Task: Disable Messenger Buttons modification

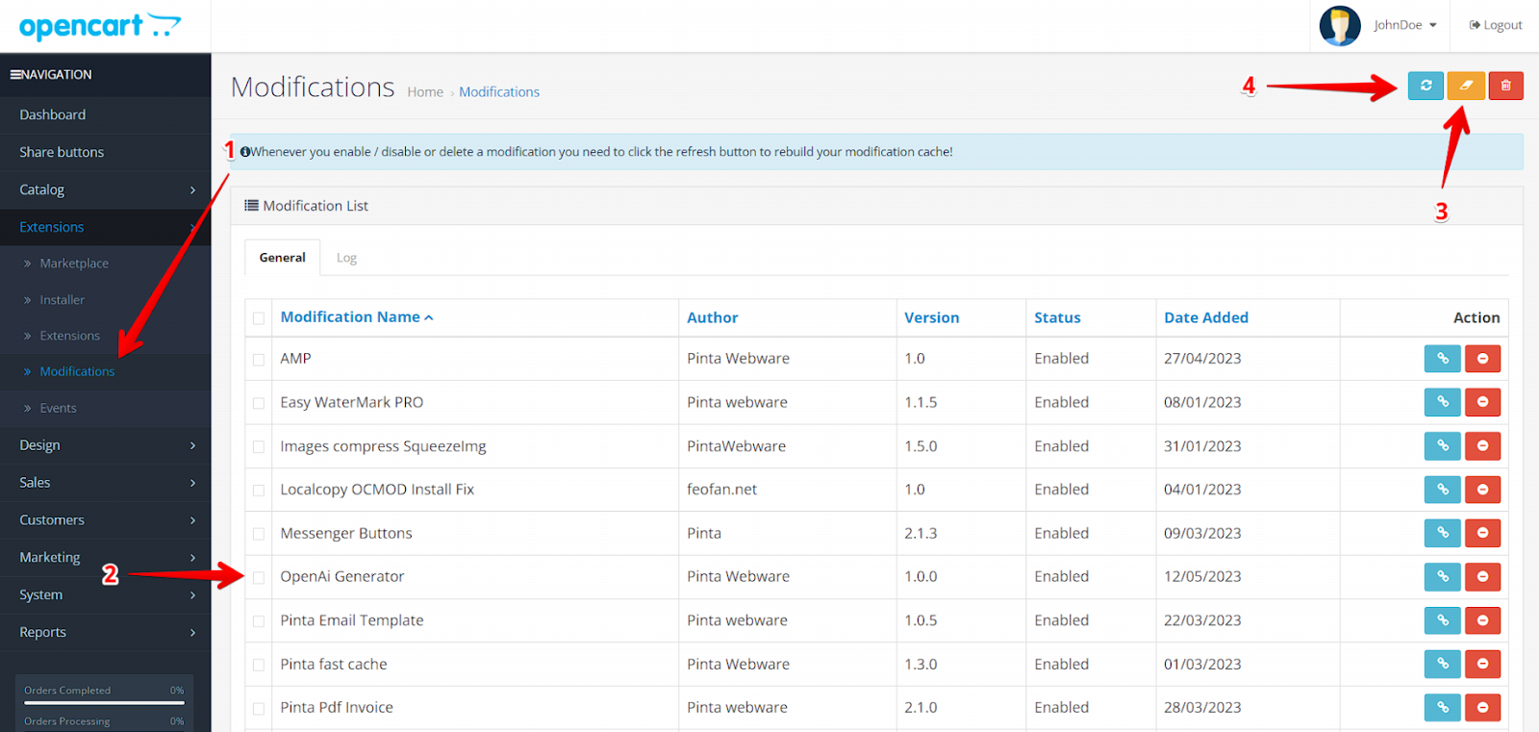Action: [x=1482, y=533]
